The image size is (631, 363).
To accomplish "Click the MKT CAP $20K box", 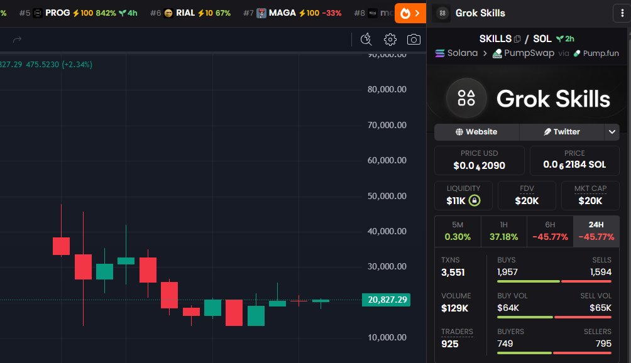I will 590,196.
